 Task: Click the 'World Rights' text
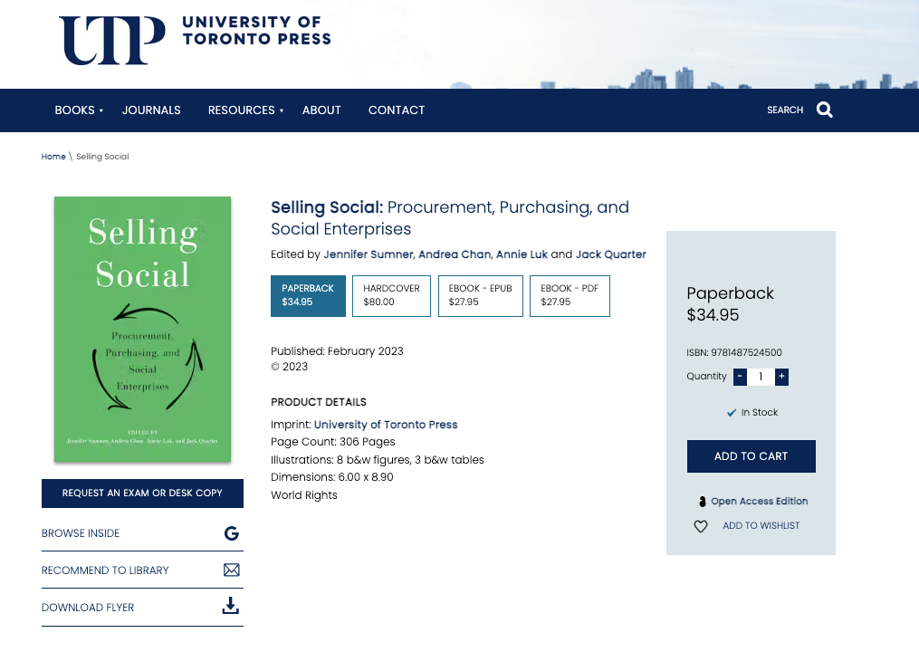[x=304, y=495]
